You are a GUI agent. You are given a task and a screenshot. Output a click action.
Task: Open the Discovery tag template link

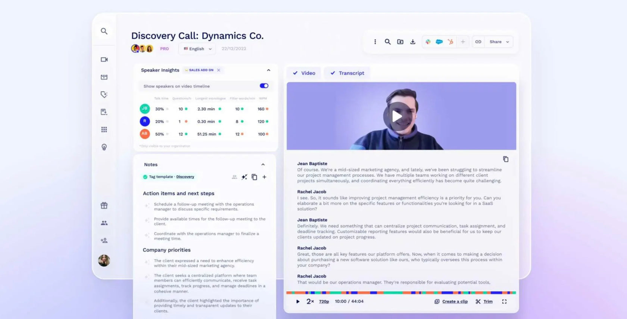click(x=185, y=177)
